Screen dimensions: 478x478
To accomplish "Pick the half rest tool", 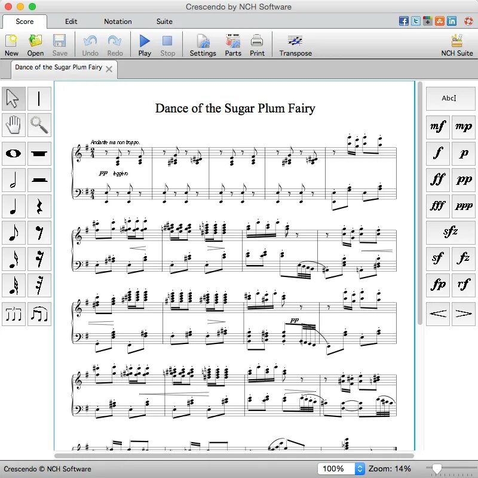I will [39, 180].
